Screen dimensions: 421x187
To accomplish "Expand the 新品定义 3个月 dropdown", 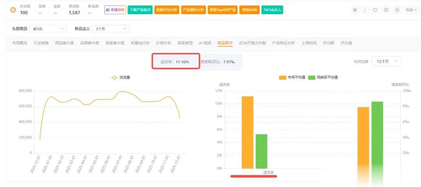I will (110, 29).
